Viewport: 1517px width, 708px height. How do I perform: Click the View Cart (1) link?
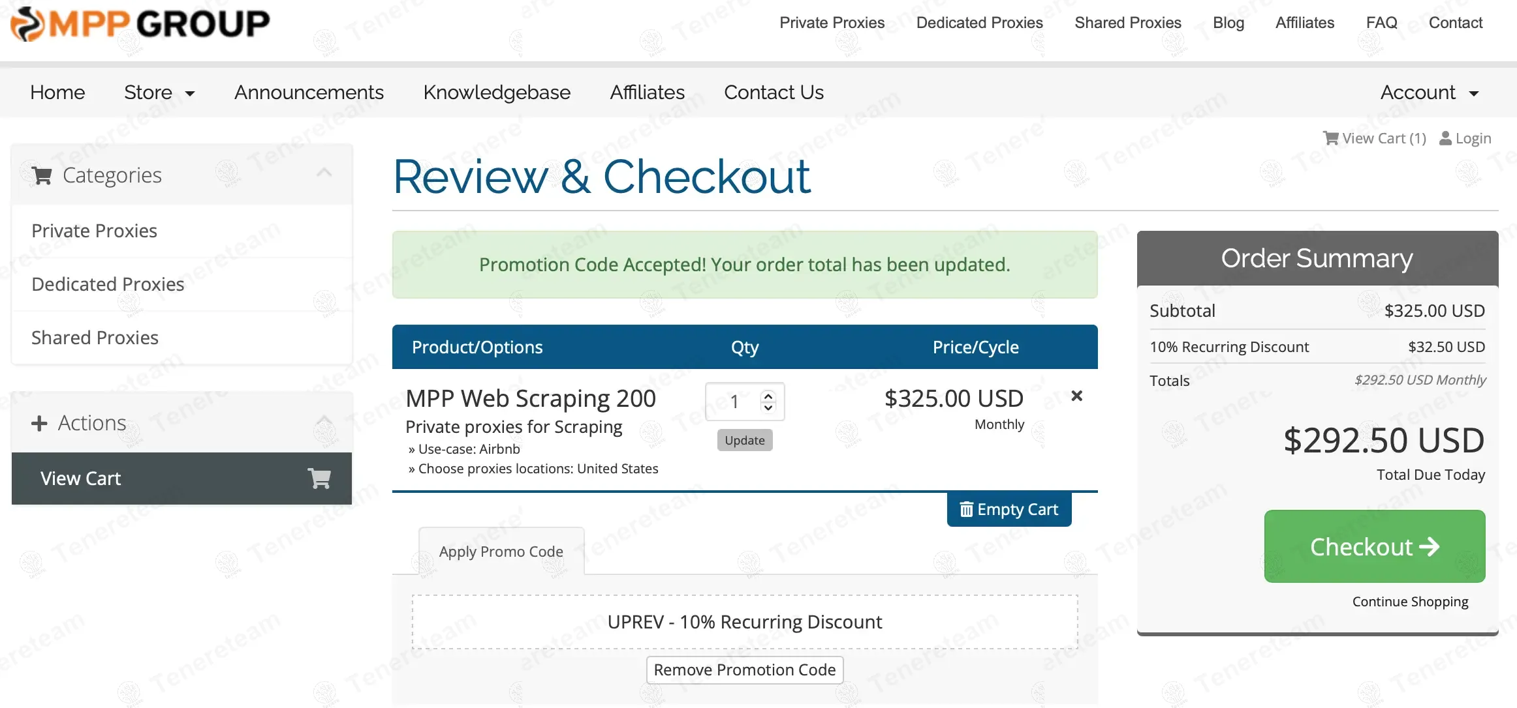[1375, 138]
